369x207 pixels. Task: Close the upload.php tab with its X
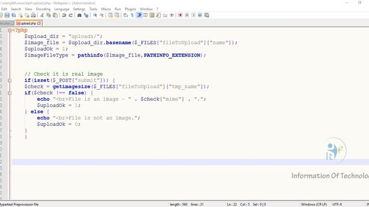coord(39,23)
